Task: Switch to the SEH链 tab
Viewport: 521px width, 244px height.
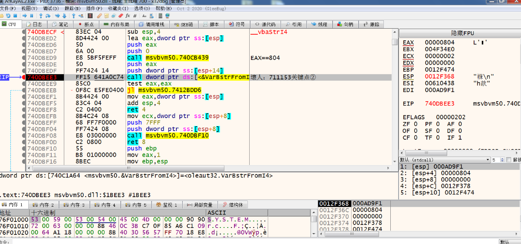Action: tap(184, 24)
